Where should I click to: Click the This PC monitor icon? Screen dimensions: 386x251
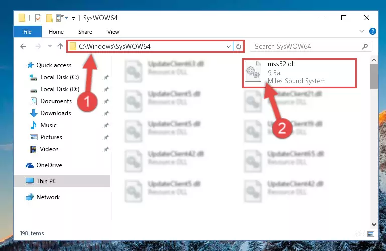tap(30, 181)
